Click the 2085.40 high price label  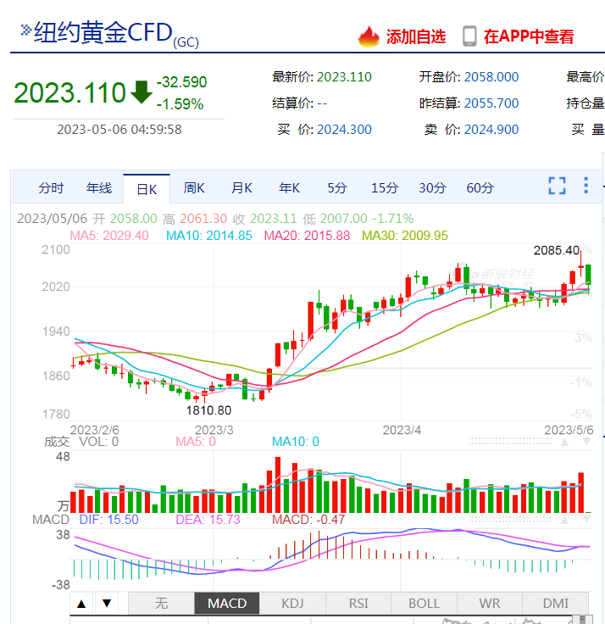(556, 250)
